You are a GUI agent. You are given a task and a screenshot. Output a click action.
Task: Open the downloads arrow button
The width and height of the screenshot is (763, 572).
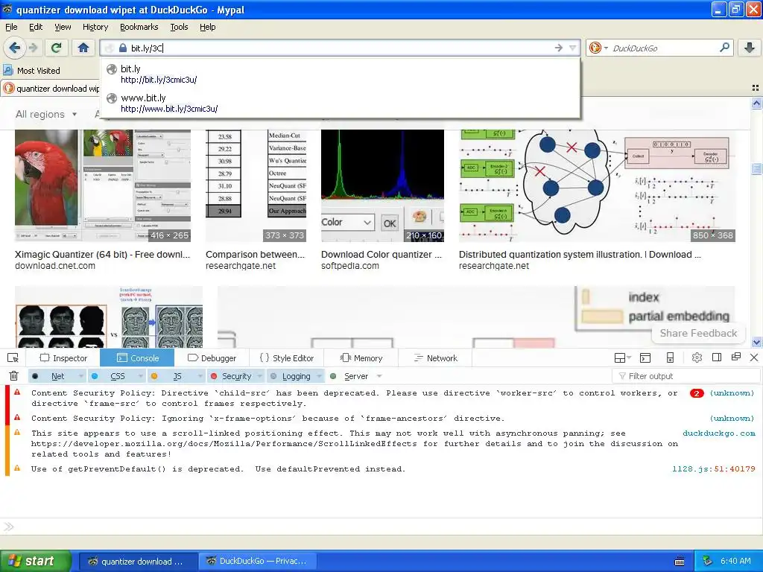pyautogui.click(x=750, y=48)
